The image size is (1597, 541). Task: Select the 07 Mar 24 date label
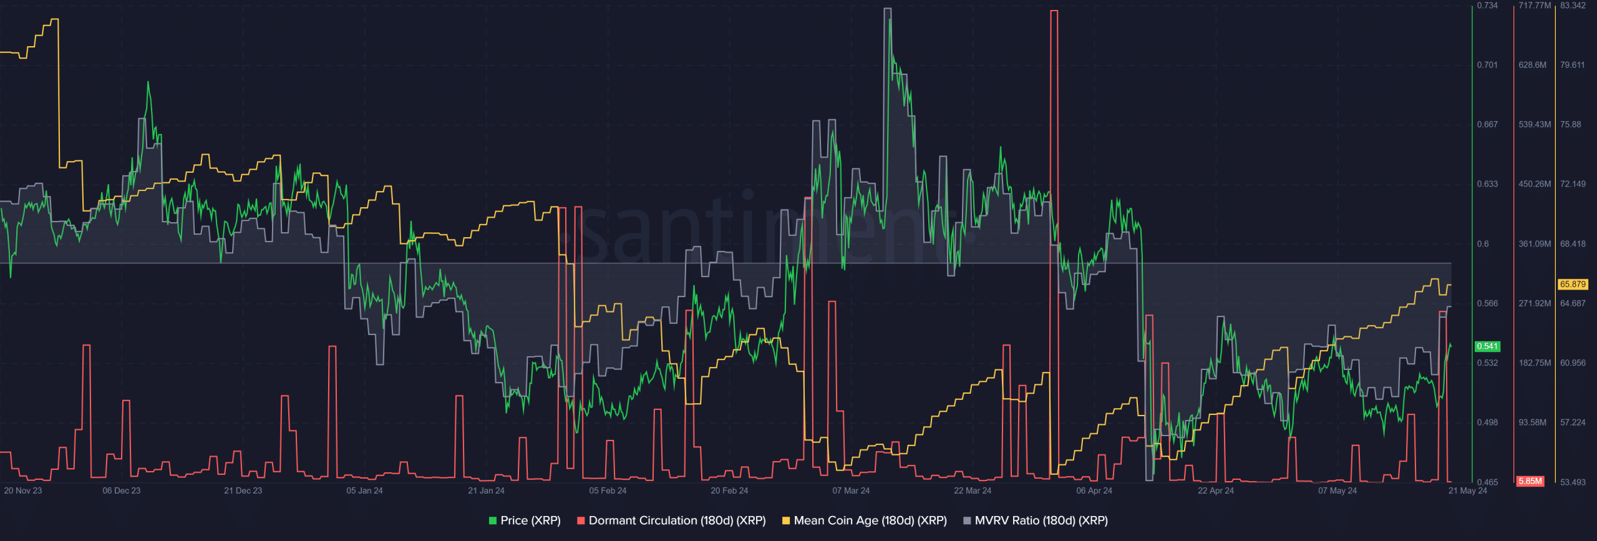pos(851,490)
